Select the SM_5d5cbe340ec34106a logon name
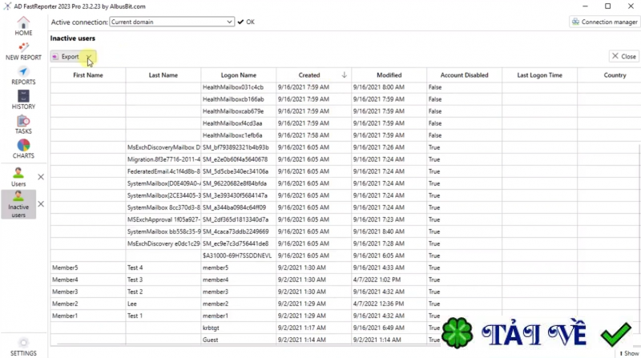641x358 pixels. (x=238, y=171)
